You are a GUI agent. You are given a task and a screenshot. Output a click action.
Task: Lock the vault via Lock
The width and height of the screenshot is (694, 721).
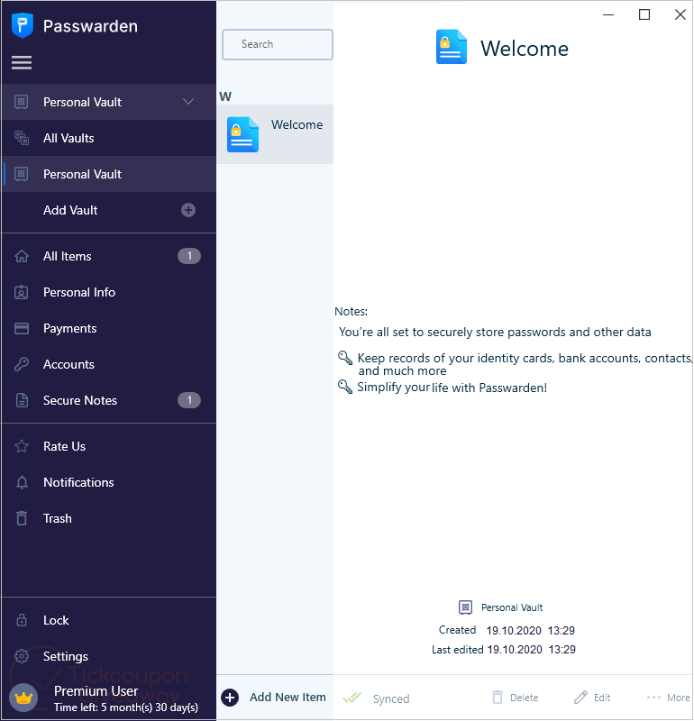coord(109,620)
